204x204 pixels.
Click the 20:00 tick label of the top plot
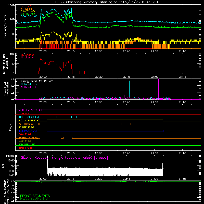pos(43,51)
